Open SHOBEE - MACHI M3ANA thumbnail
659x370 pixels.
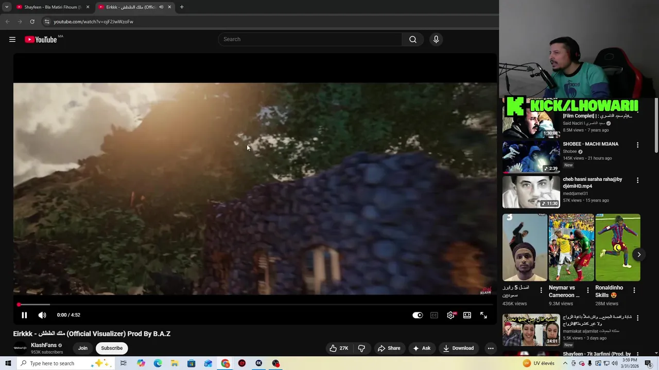click(x=531, y=157)
